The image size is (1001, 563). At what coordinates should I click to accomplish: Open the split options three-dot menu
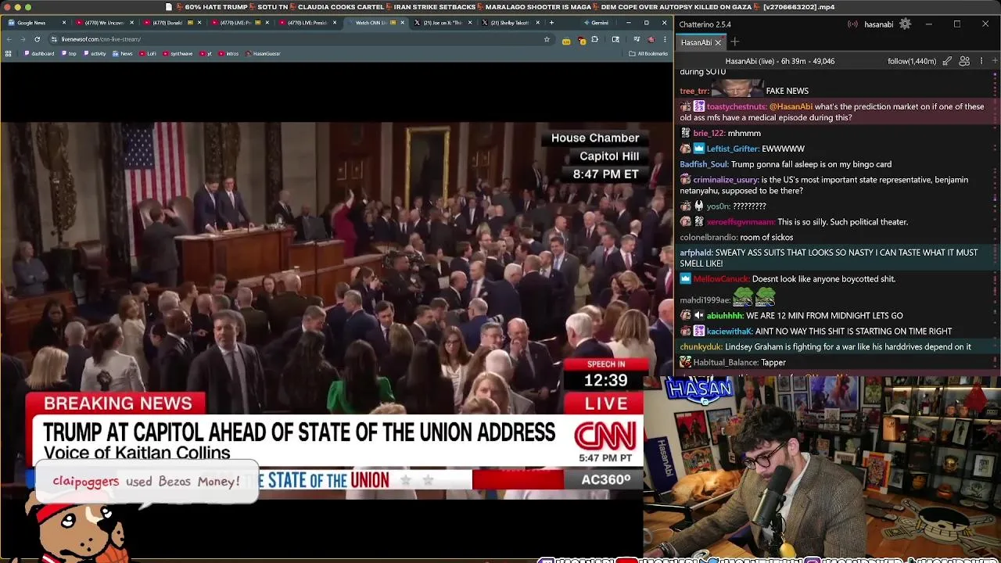pyautogui.click(x=981, y=61)
